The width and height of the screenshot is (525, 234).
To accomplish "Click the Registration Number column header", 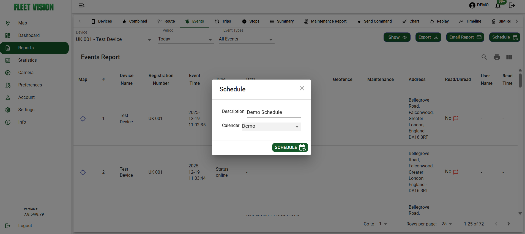I will click(161, 79).
